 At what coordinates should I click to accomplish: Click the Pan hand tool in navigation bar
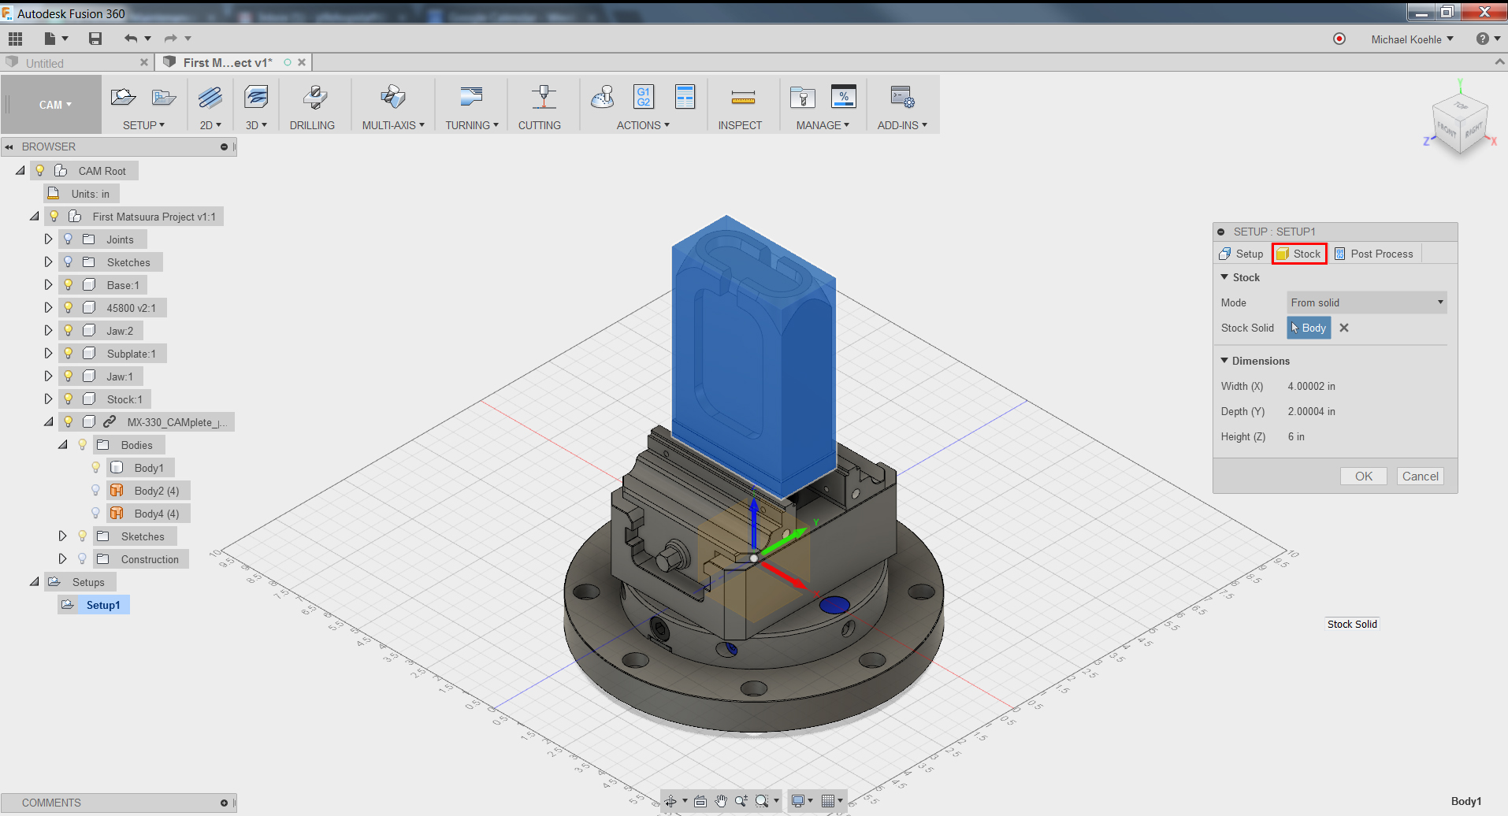721,801
